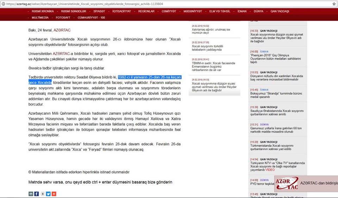Viewport: 338px width, 198px height.
Task: Click QAN YADDAŞI tag at 15:36
Action: 269,107
